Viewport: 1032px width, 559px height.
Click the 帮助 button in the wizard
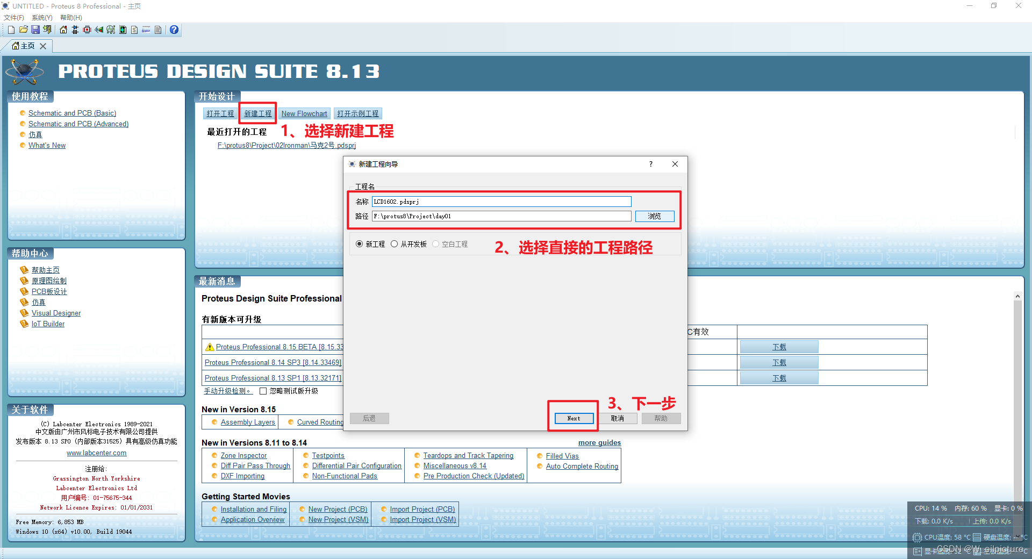[x=661, y=418]
